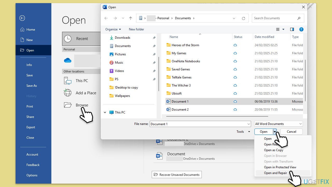Screen dimensions: 332x187
Task: Open the All Word Documents filter dropdown
Action: click(x=279, y=124)
